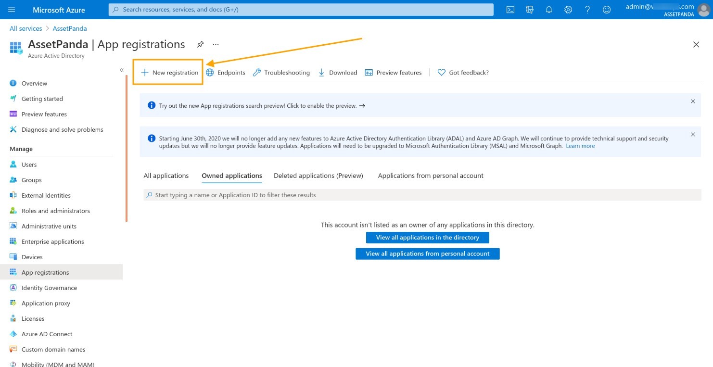Switch to All applications tab
The image size is (713, 367).
(x=166, y=176)
